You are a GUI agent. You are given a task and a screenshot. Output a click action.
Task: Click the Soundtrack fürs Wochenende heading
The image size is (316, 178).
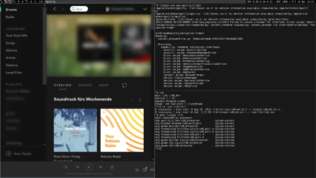tap(83, 99)
